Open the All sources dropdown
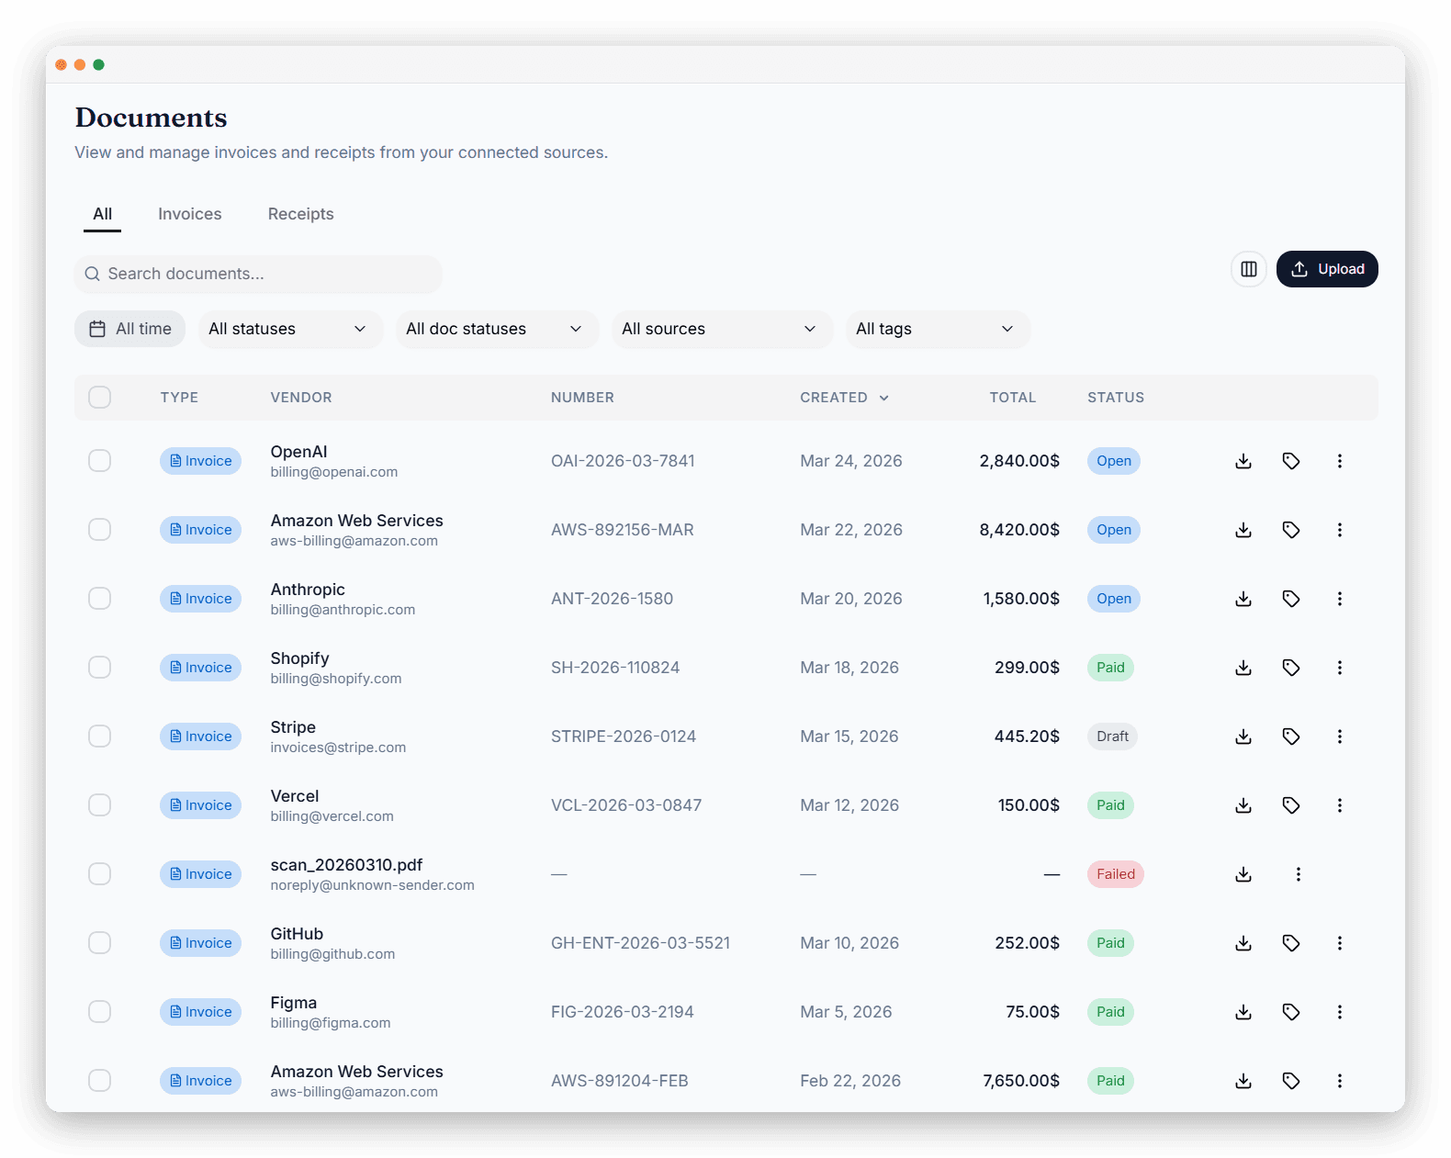The image size is (1451, 1158). click(722, 329)
